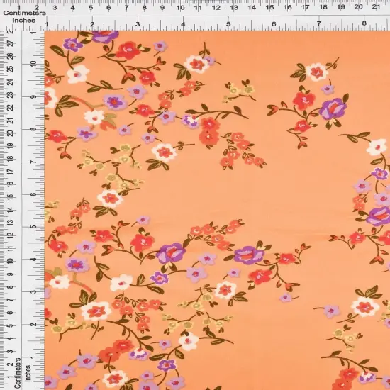Choose the 7 mark on left inch ruler
Image resolution: width=390 pixels, height=390 pixels.
click(x=34, y=162)
